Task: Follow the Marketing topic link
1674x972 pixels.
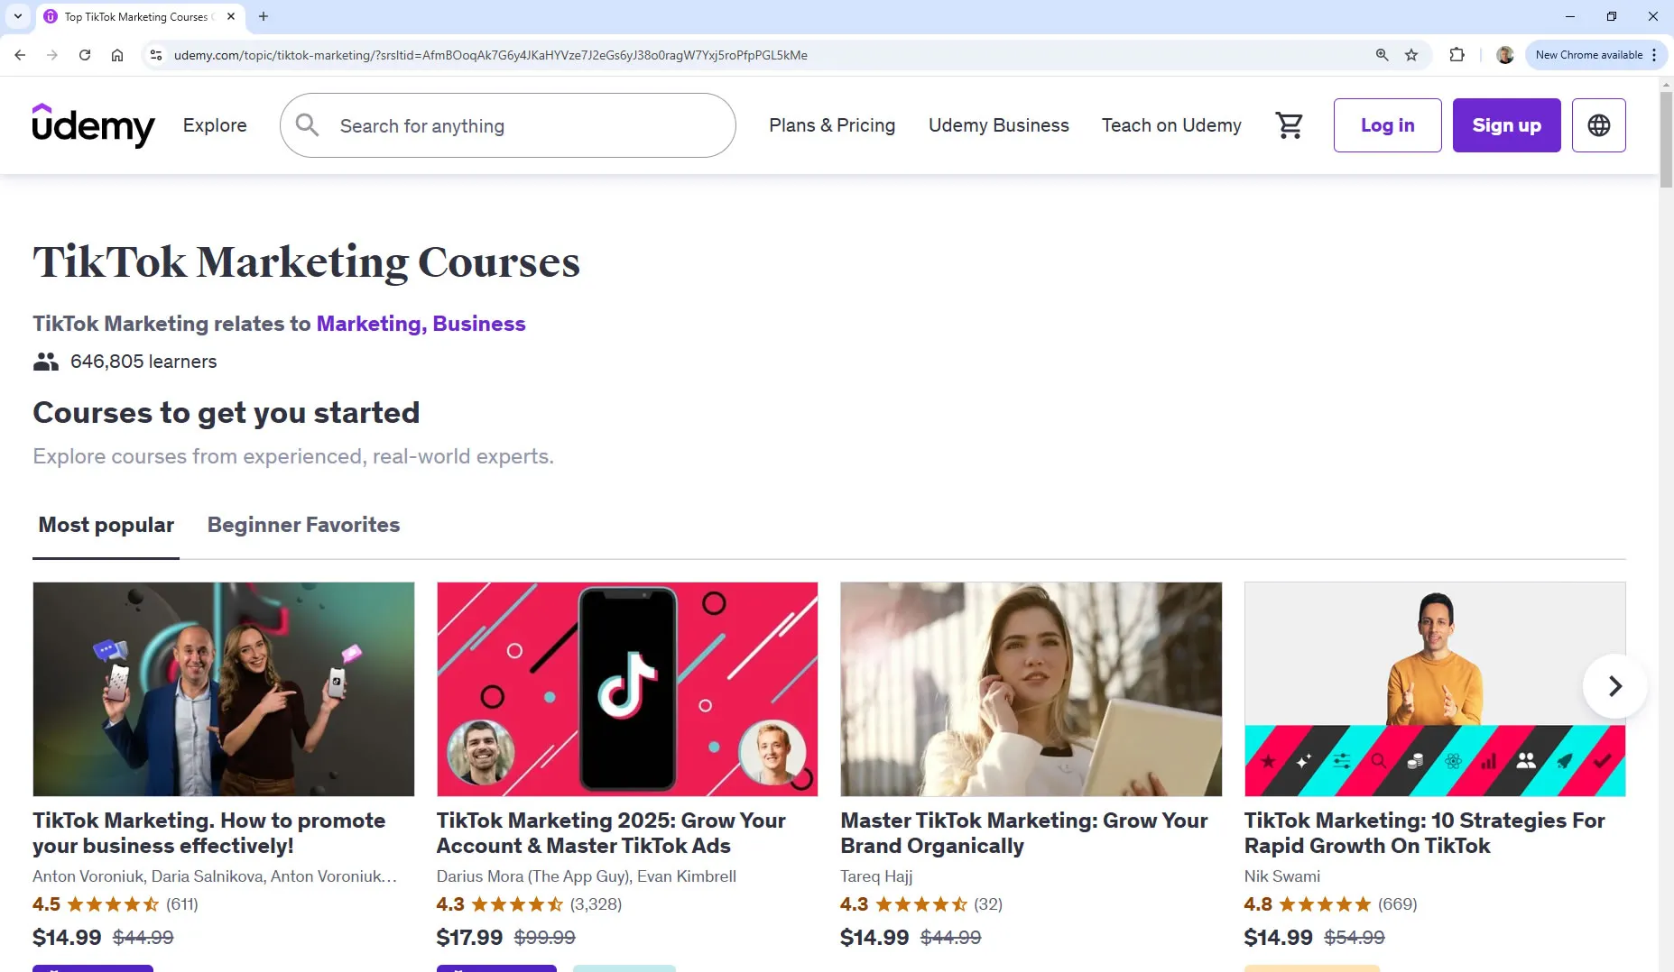Action: (371, 324)
